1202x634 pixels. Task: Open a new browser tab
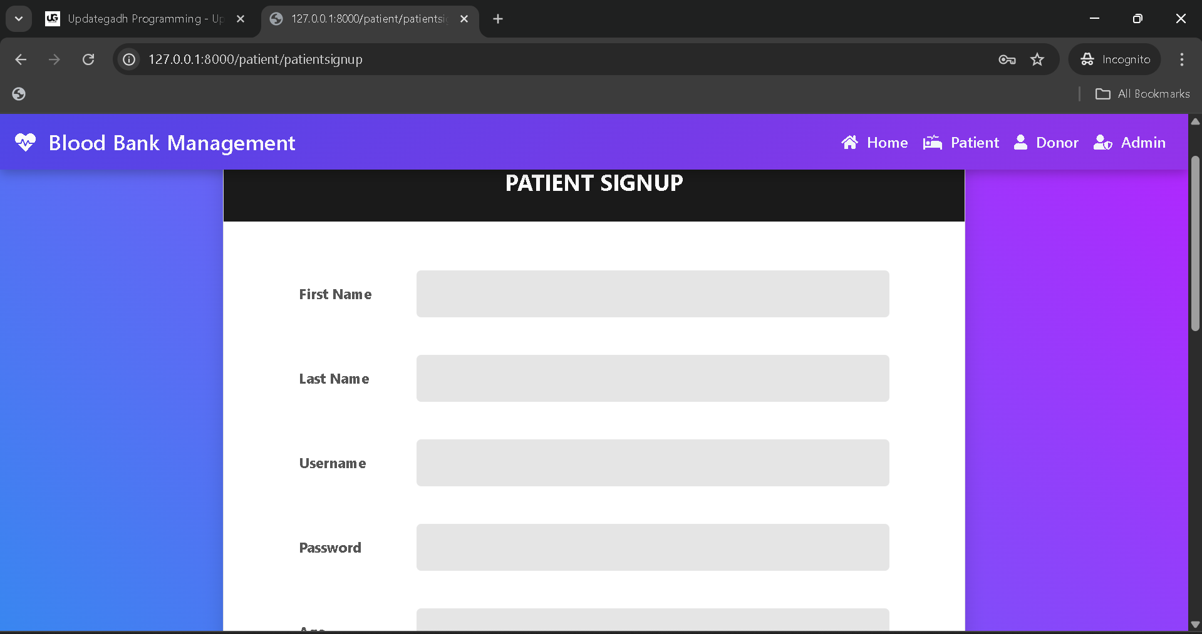tap(498, 19)
